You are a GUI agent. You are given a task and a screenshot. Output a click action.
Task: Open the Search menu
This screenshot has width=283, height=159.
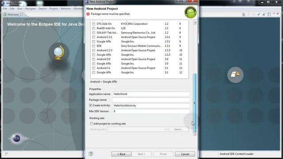[42, 8]
